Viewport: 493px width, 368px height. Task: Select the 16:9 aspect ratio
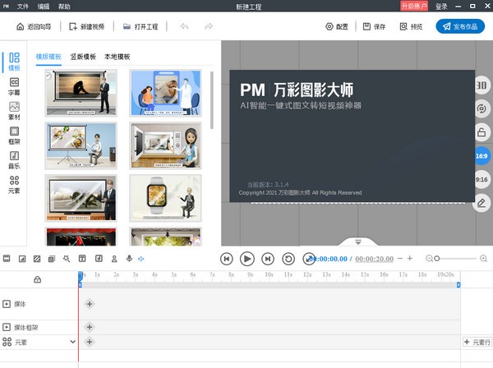[x=481, y=155]
